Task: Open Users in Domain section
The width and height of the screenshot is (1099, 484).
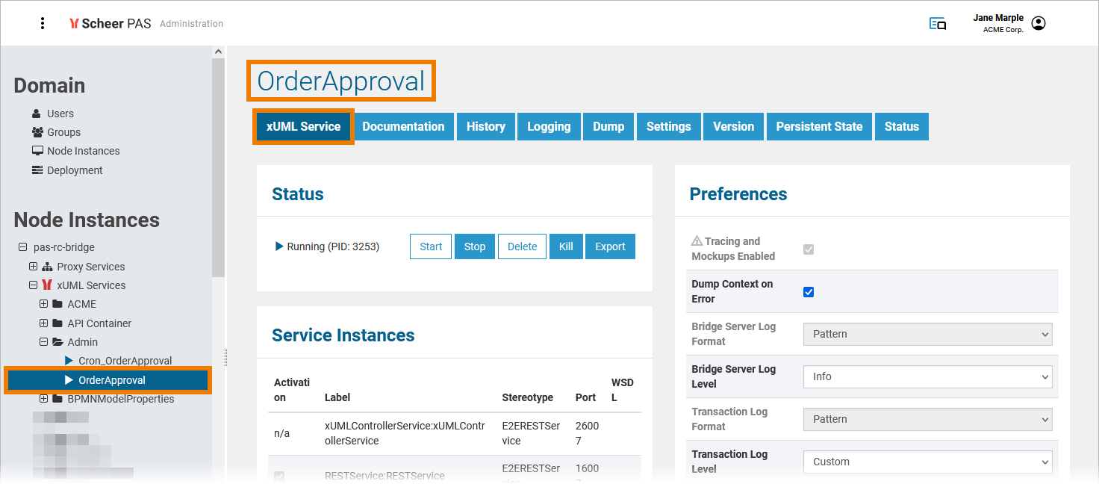Action: pyautogui.click(x=60, y=114)
